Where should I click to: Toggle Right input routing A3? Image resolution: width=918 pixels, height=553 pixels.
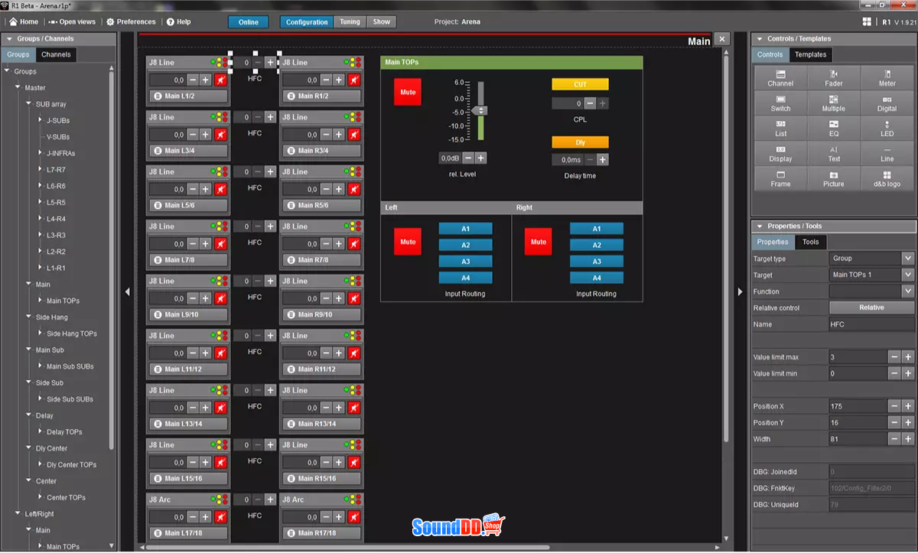(x=597, y=262)
